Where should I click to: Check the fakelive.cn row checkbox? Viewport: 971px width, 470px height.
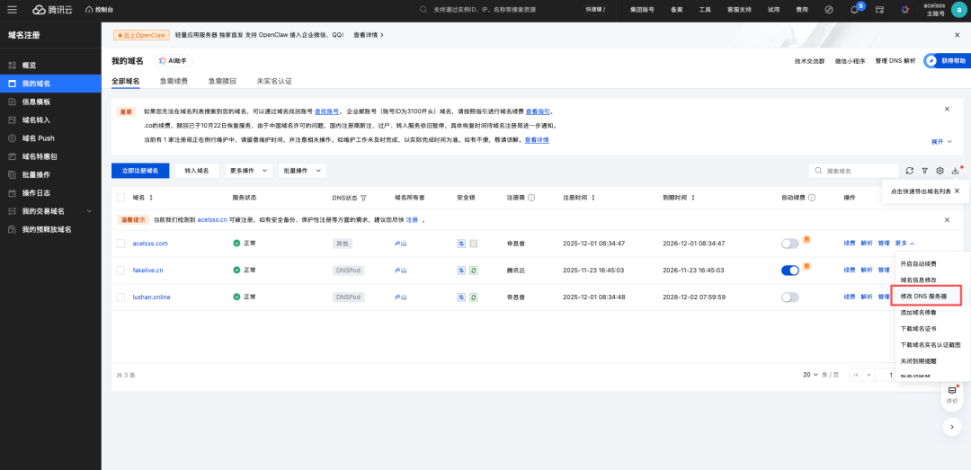point(120,270)
